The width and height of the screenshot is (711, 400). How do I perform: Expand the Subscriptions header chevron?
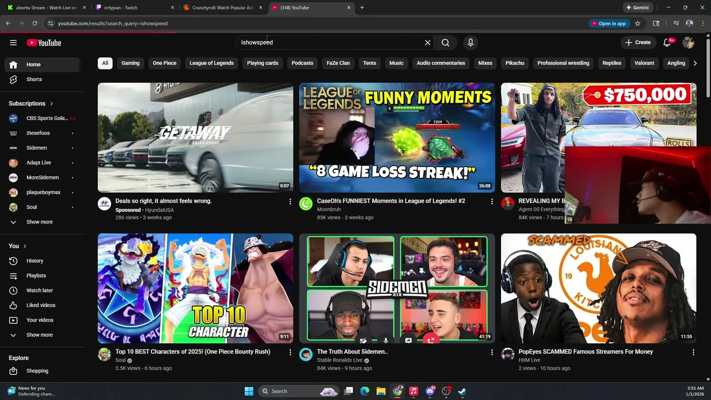pos(52,103)
